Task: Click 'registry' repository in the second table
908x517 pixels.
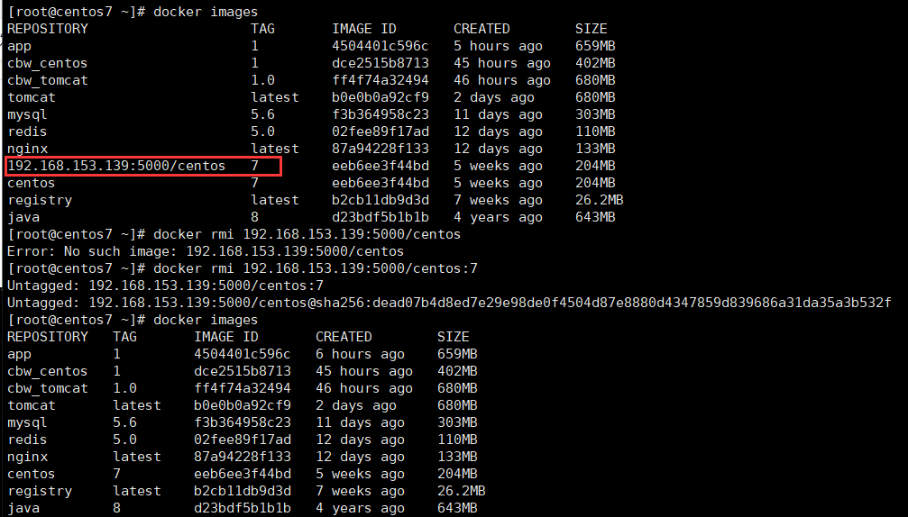Action: 40,491
